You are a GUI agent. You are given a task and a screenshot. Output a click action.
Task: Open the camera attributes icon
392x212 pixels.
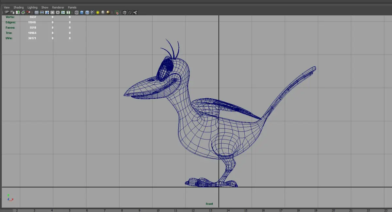(x=12, y=12)
